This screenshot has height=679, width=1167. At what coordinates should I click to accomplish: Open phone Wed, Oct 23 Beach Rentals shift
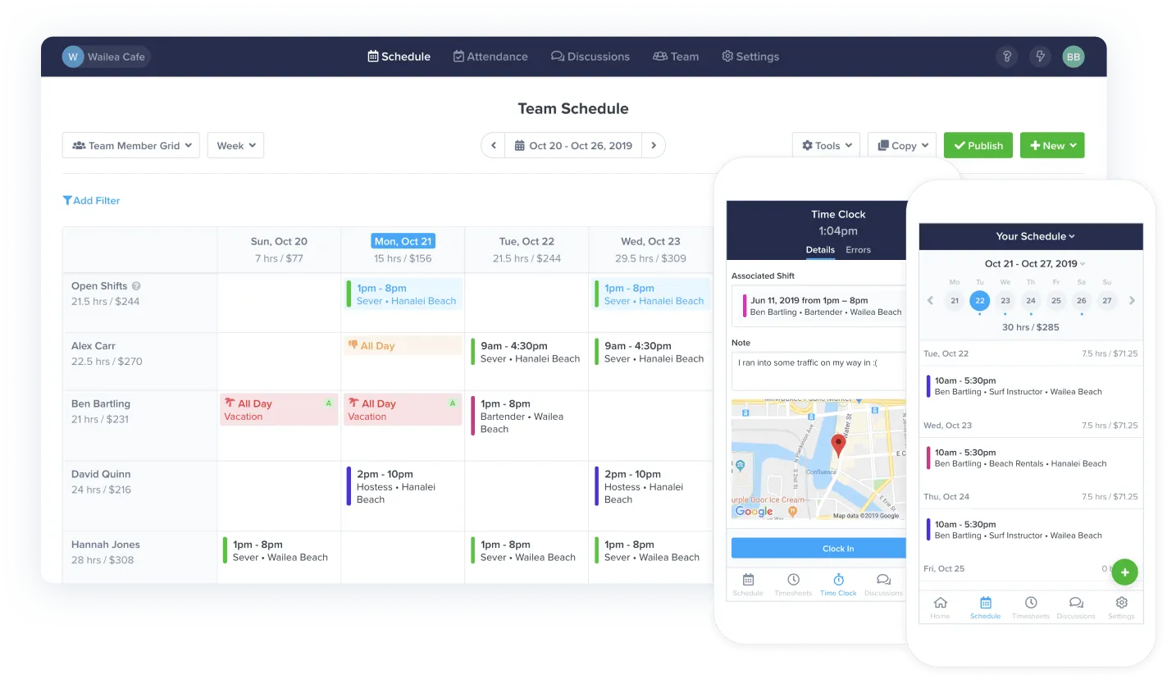(1031, 458)
